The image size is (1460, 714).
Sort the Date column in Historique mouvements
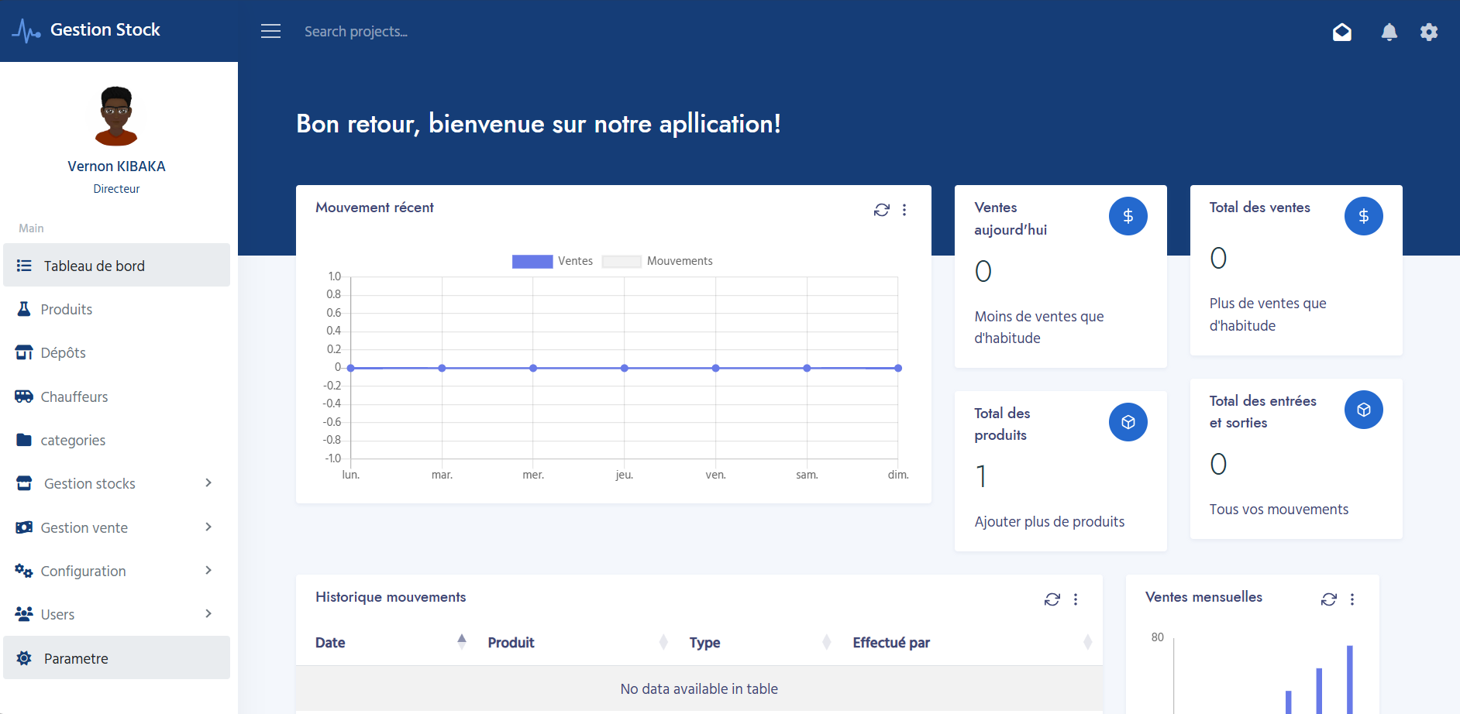click(462, 642)
